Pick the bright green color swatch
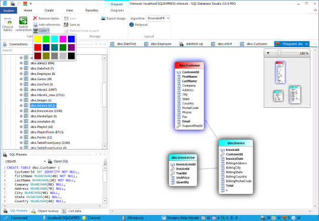This screenshot has height=221, width=319. (46, 39)
